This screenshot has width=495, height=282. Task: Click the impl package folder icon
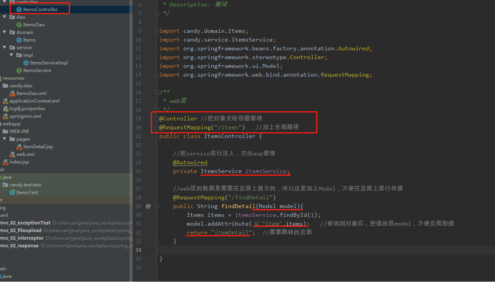coord(19,55)
